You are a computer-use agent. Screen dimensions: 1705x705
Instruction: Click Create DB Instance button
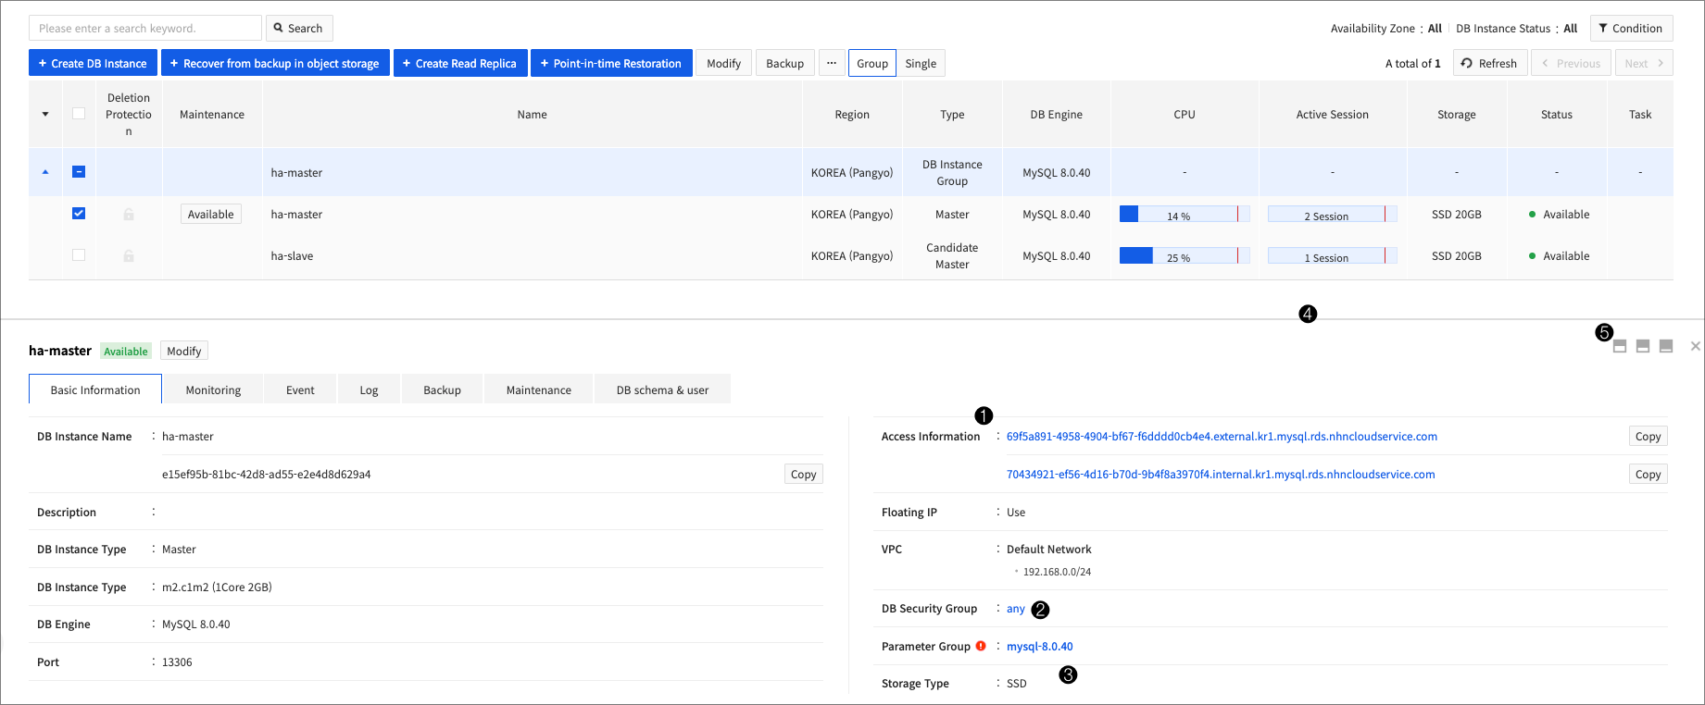pyautogui.click(x=93, y=63)
